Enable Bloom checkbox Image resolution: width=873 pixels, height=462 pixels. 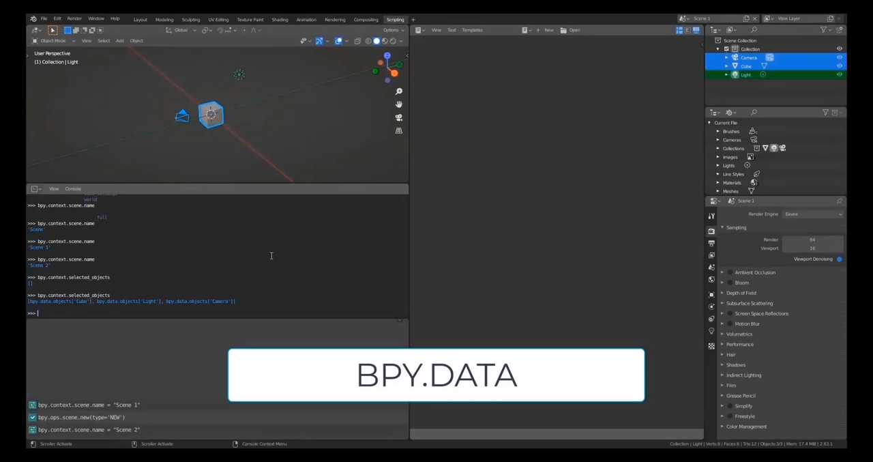[730, 283]
